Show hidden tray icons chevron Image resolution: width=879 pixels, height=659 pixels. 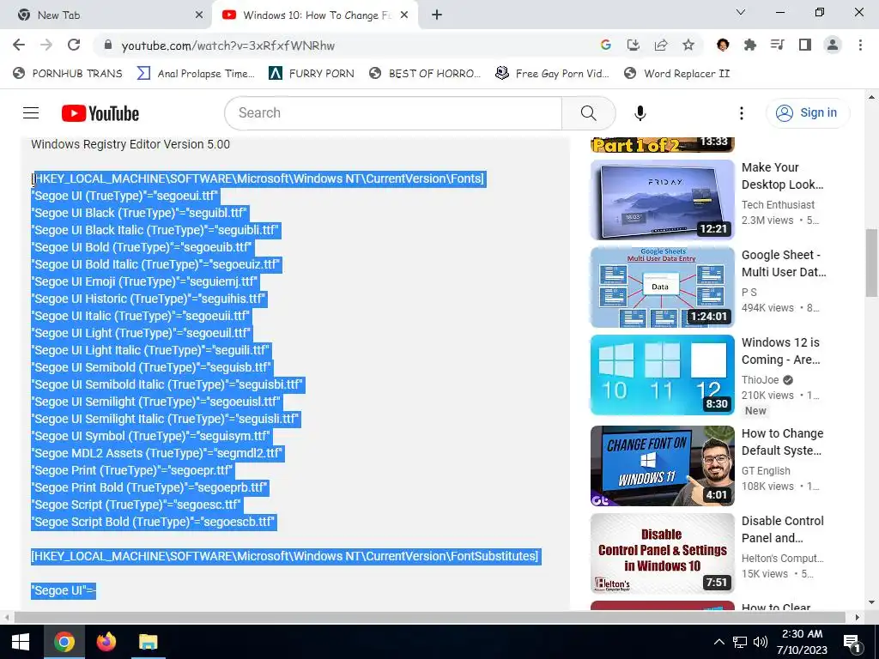tap(718, 642)
